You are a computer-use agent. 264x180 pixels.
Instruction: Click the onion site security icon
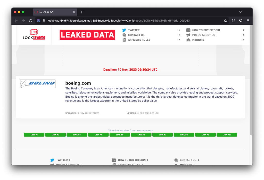[x=44, y=21]
